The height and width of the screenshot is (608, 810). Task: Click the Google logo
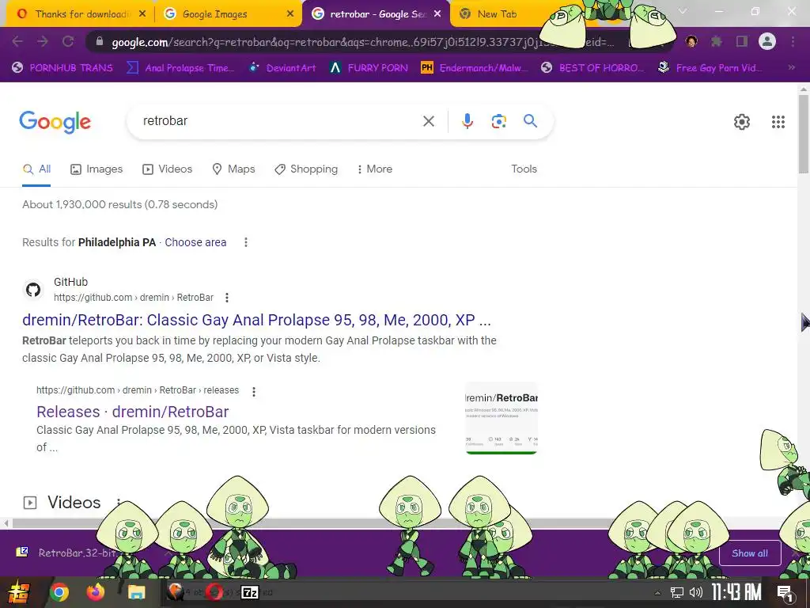55,122
